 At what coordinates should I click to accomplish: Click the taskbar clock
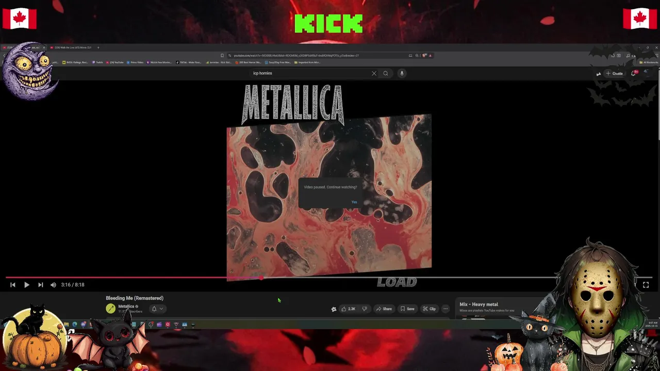(x=652, y=324)
